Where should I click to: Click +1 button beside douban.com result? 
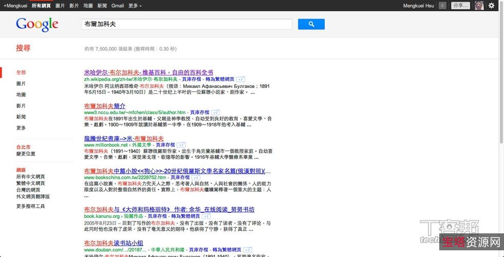248,250
